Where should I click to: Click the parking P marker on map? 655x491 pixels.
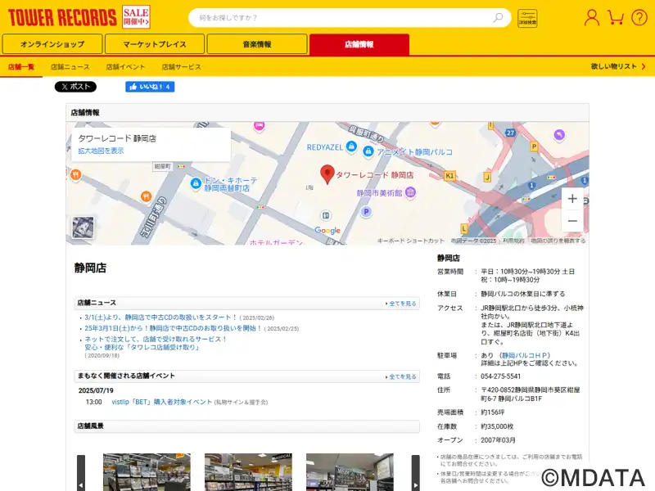(366, 212)
